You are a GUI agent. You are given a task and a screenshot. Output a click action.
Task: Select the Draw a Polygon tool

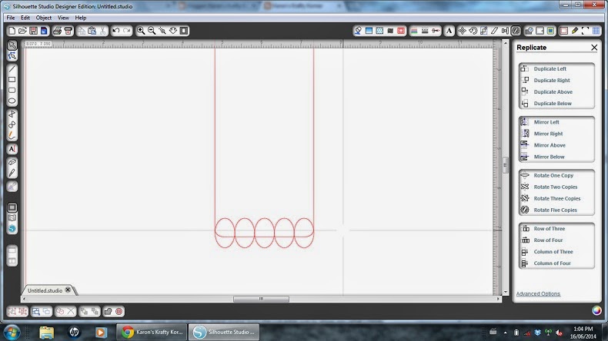12,114
